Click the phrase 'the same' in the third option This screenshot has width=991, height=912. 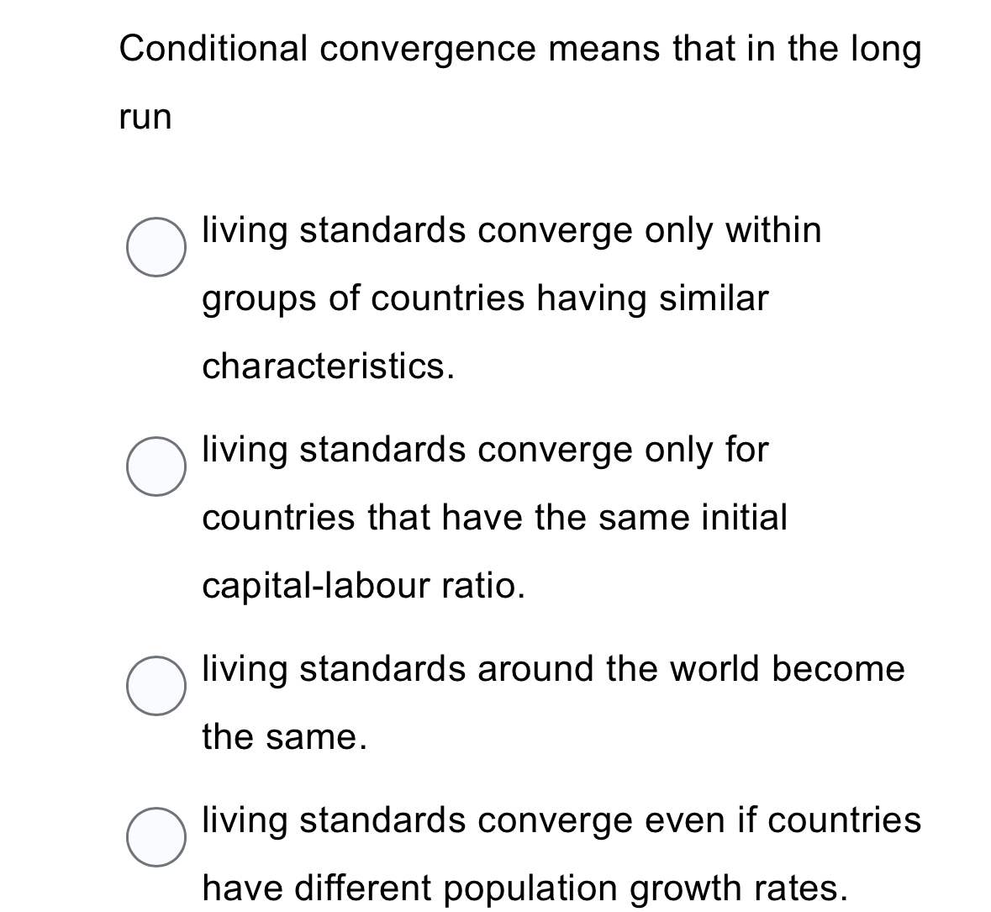coord(285,737)
